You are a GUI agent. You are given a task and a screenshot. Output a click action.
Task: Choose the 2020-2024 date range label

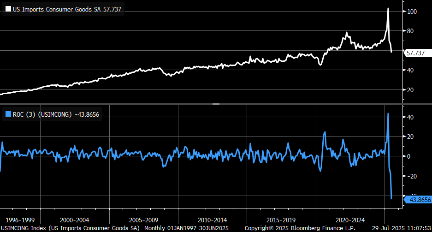click(x=350, y=220)
